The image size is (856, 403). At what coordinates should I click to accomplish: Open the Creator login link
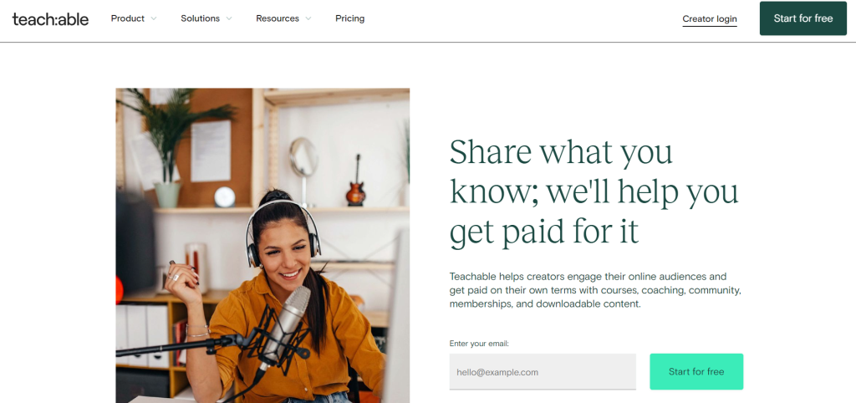pos(710,19)
